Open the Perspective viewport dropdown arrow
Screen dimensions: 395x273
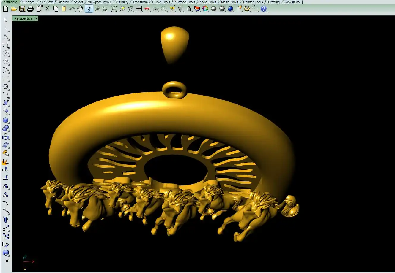tap(36, 18)
